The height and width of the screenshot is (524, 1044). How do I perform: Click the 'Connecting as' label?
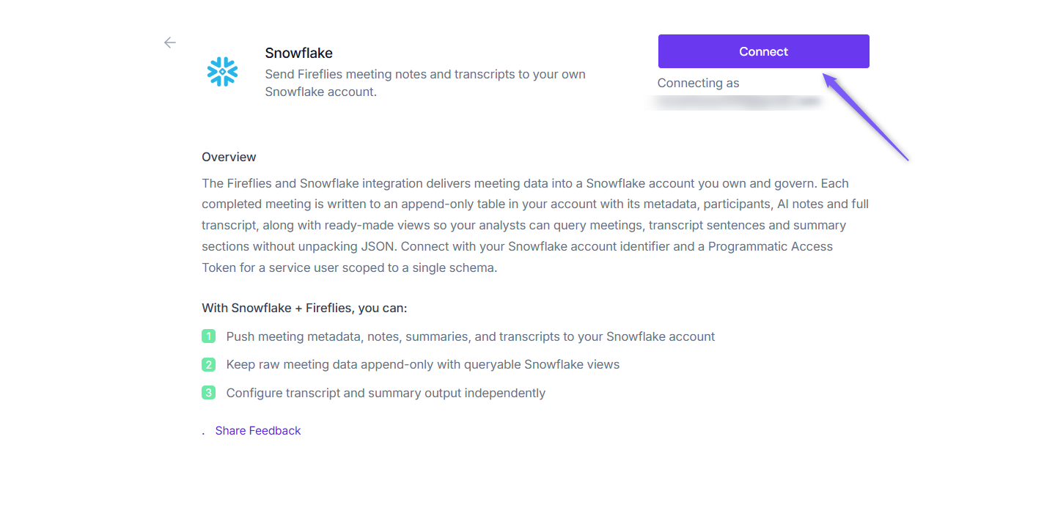point(698,83)
